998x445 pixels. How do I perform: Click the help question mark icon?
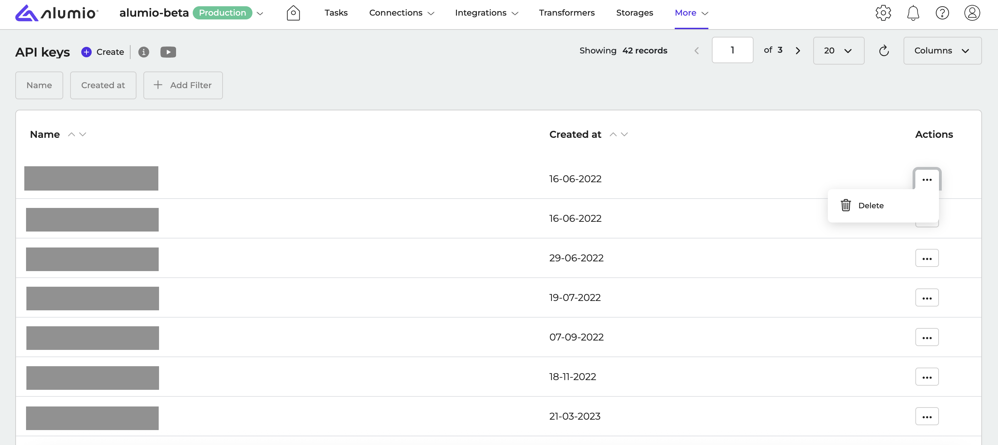[942, 13]
